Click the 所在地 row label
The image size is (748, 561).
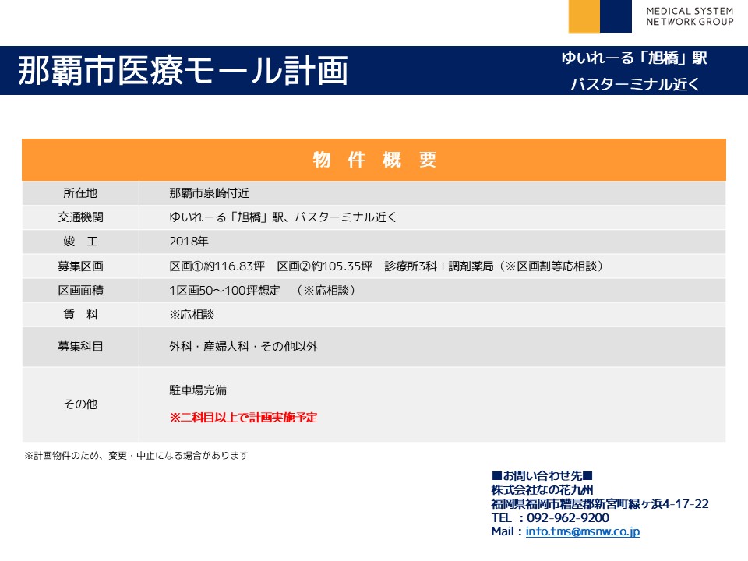(80, 193)
